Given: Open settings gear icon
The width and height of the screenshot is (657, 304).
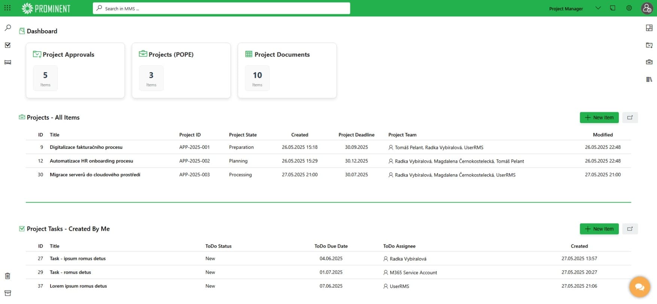Looking at the screenshot, I should [629, 8].
